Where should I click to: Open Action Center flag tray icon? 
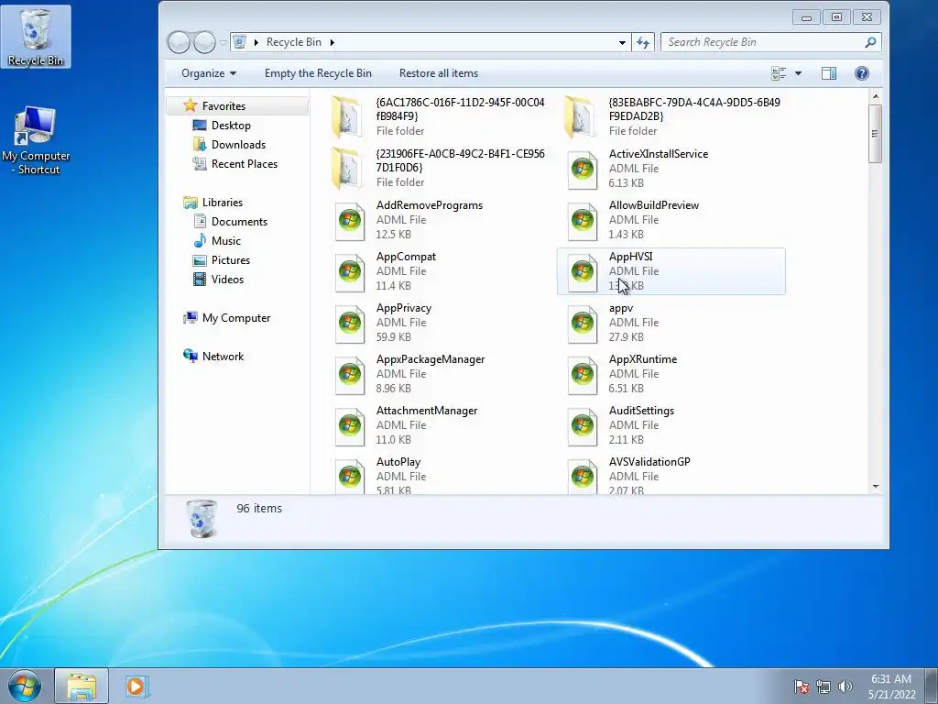point(802,687)
